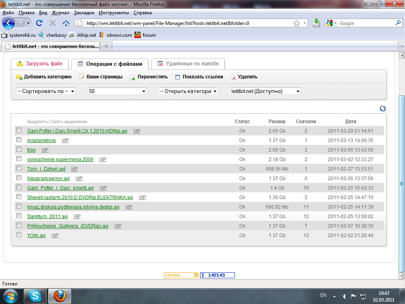Switch to Firefox in the taskbar

pos(60,296)
